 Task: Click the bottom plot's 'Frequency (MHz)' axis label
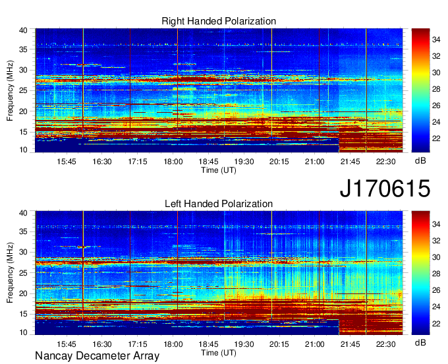(10, 273)
